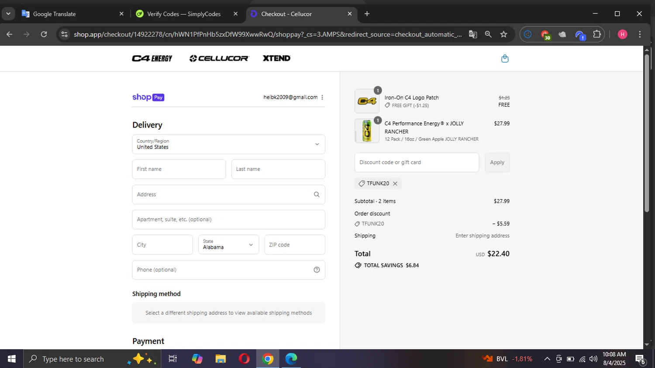Open Copilot app from taskbar
The height and width of the screenshot is (368, 655).
197,359
